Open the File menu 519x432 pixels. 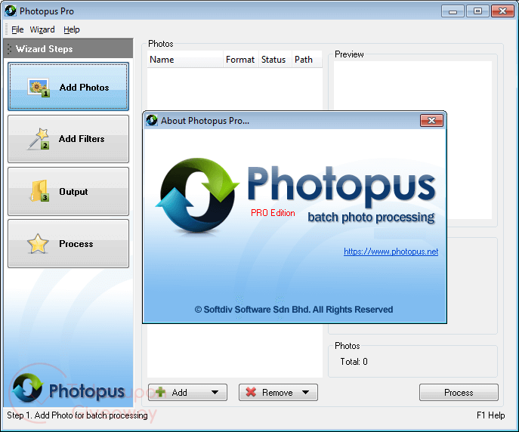17,29
